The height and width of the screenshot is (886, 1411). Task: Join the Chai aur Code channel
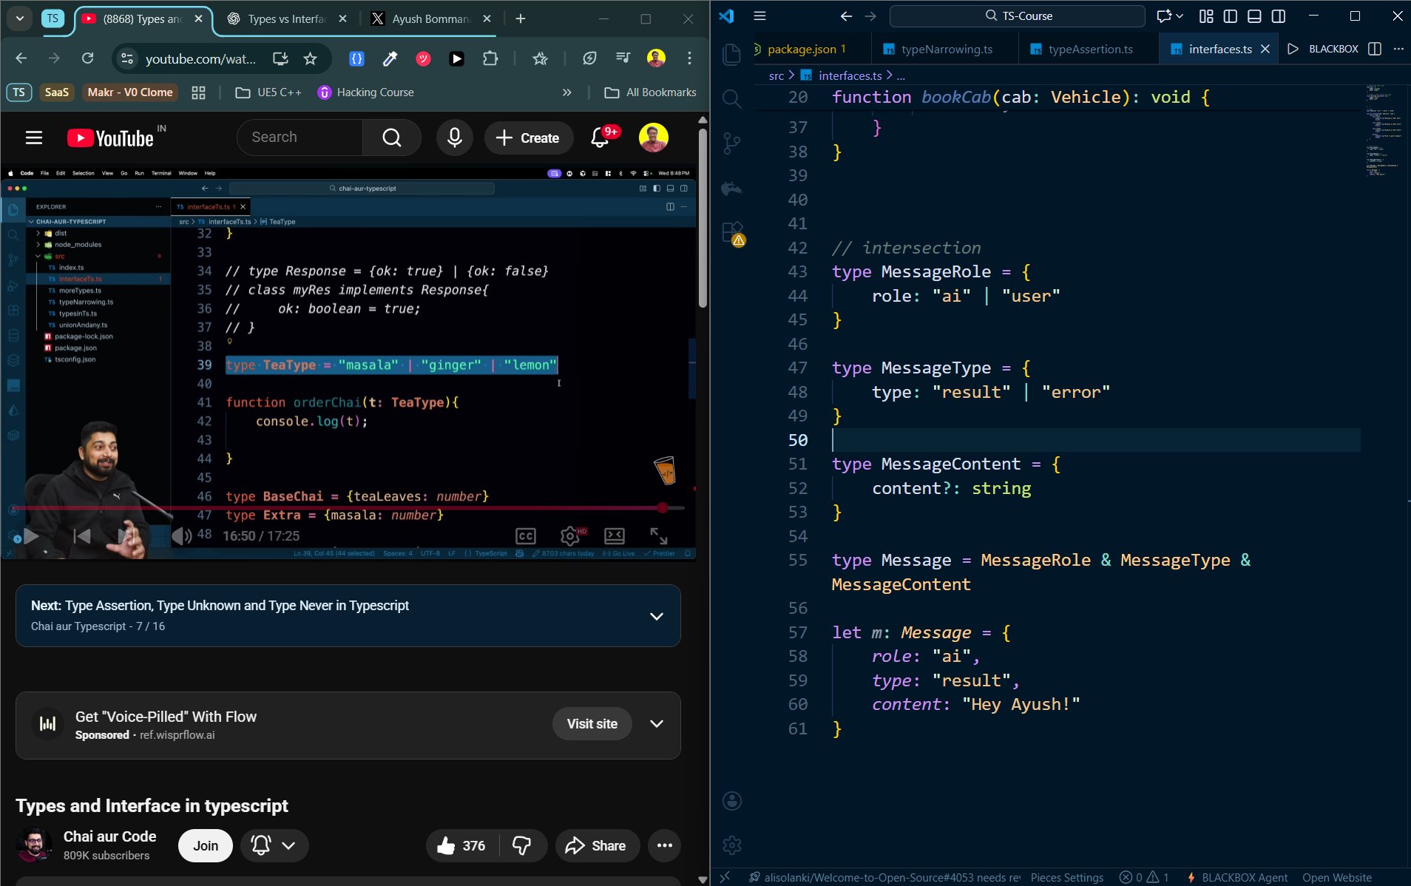tap(205, 845)
